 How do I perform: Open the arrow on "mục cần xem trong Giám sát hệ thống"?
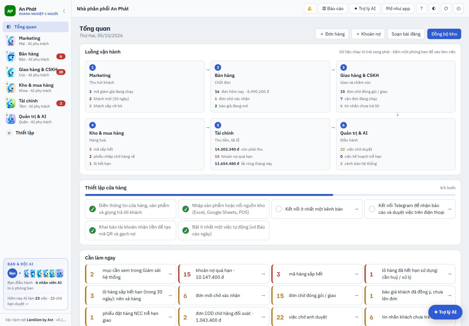pos(170,274)
